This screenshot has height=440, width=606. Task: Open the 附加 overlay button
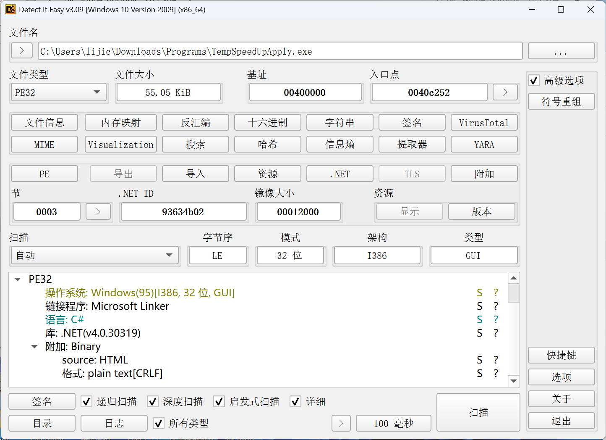point(484,174)
